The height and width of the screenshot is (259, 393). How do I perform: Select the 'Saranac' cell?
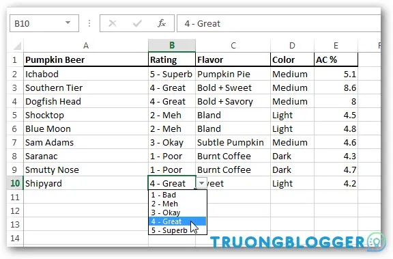pyautogui.click(x=86, y=156)
